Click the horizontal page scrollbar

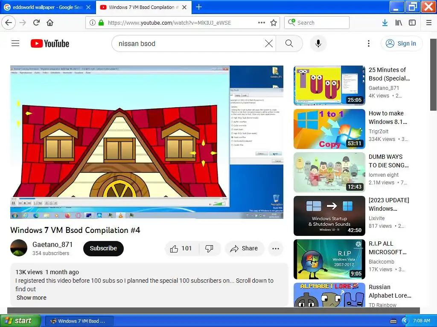[x=213, y=310]
